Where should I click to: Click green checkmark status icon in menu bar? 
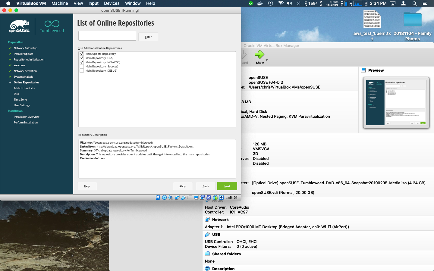pyautogui.click(x=251, y=3)
